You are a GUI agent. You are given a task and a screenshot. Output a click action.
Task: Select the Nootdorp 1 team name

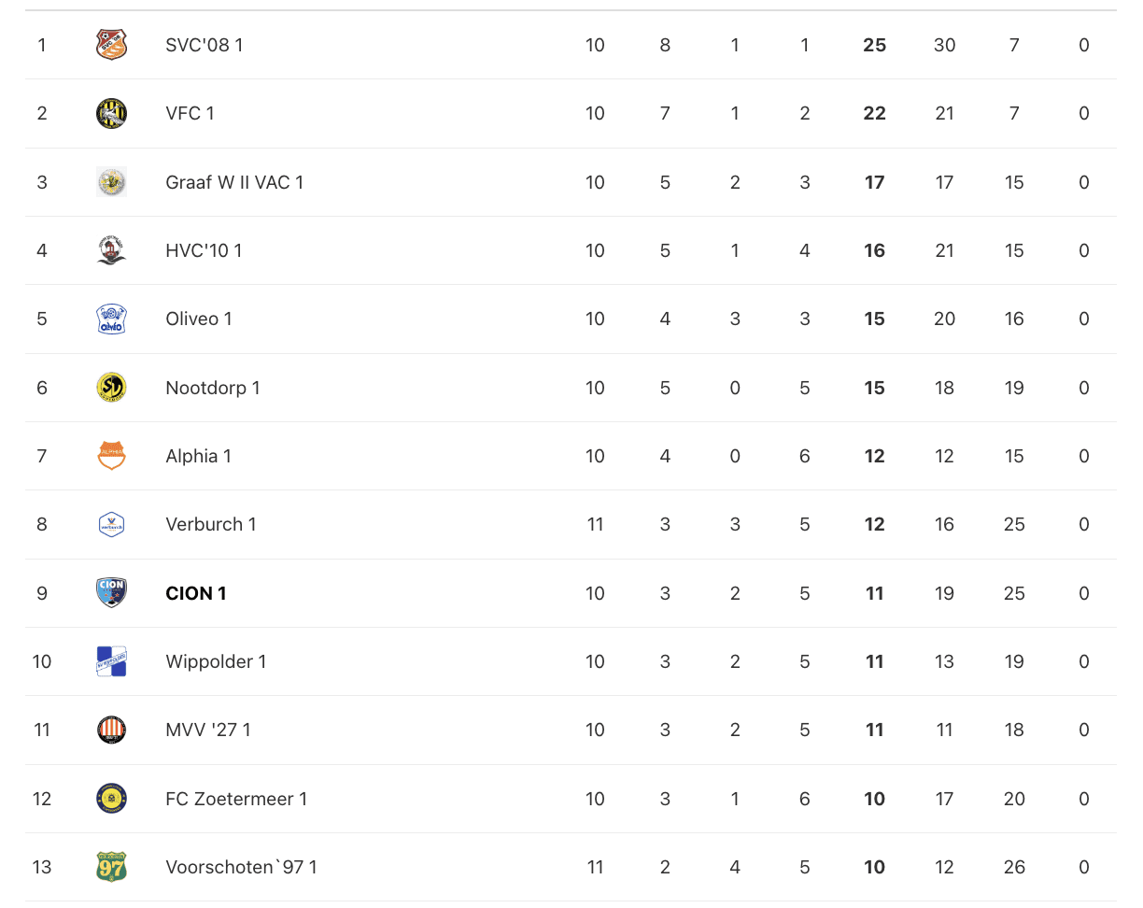(x=212, y=388)
